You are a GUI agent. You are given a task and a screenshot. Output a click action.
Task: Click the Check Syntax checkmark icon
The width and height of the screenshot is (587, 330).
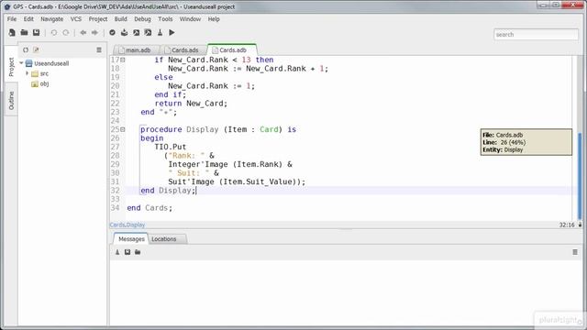[112, 33]
